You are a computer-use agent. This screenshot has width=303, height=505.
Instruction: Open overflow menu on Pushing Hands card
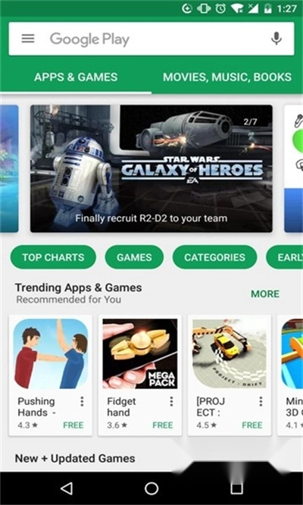click(82, 401)
